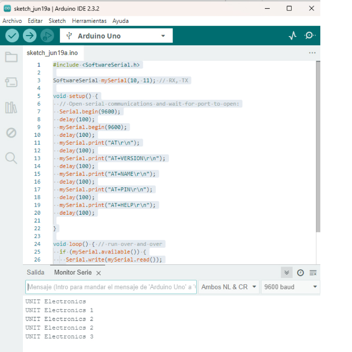352x352 pixels.
Task: Click the Upload arrow button
Action: click(x=29, y=36)
